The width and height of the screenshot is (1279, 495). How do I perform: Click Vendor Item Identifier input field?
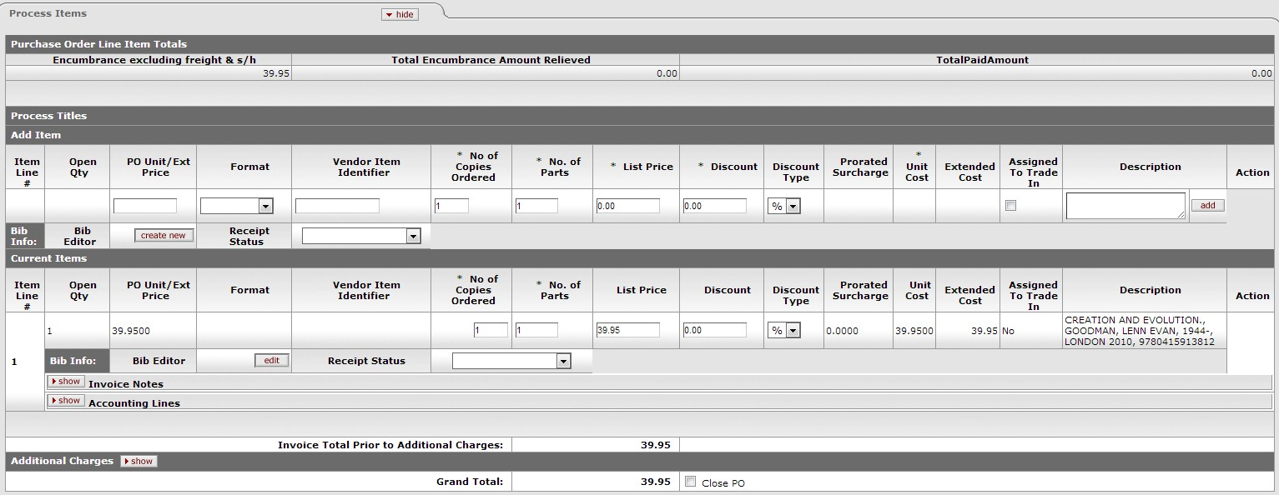coord(337,206)
